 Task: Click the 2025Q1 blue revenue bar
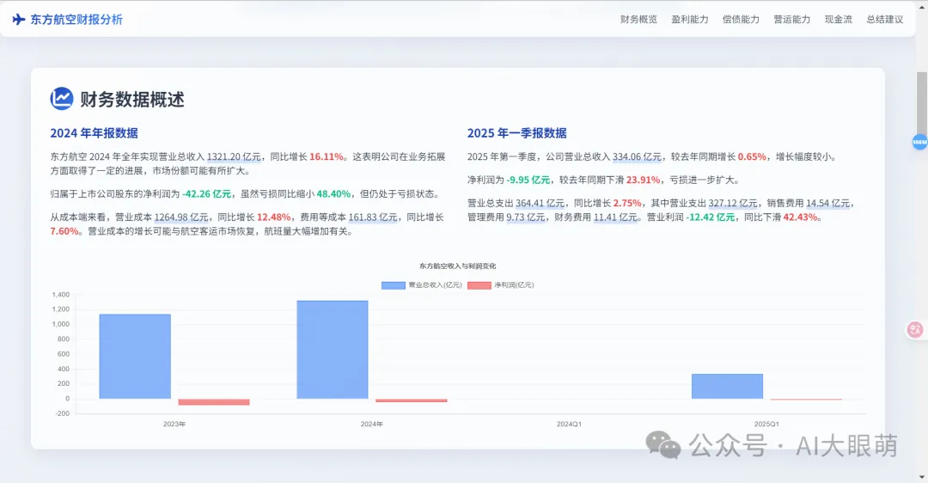(x=727, y=386)
